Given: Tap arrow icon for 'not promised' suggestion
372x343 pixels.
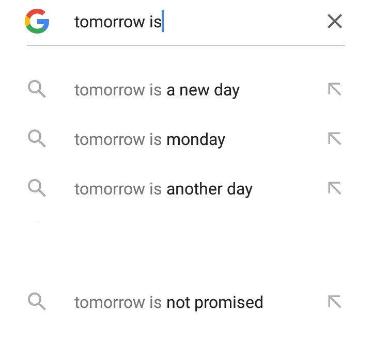Looking at the screenshot, I should pyautogui.click(x=335, y=302).
